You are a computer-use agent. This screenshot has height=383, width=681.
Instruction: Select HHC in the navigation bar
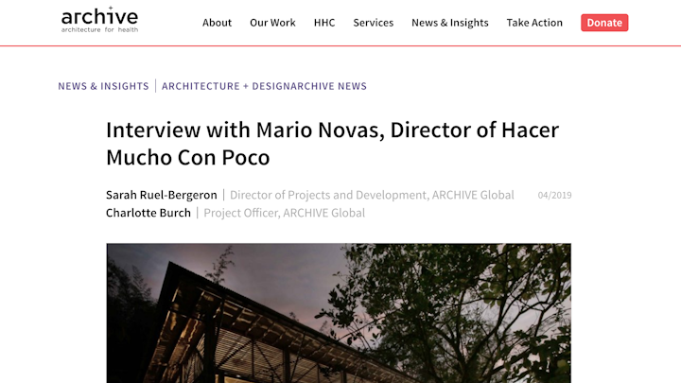324,23
